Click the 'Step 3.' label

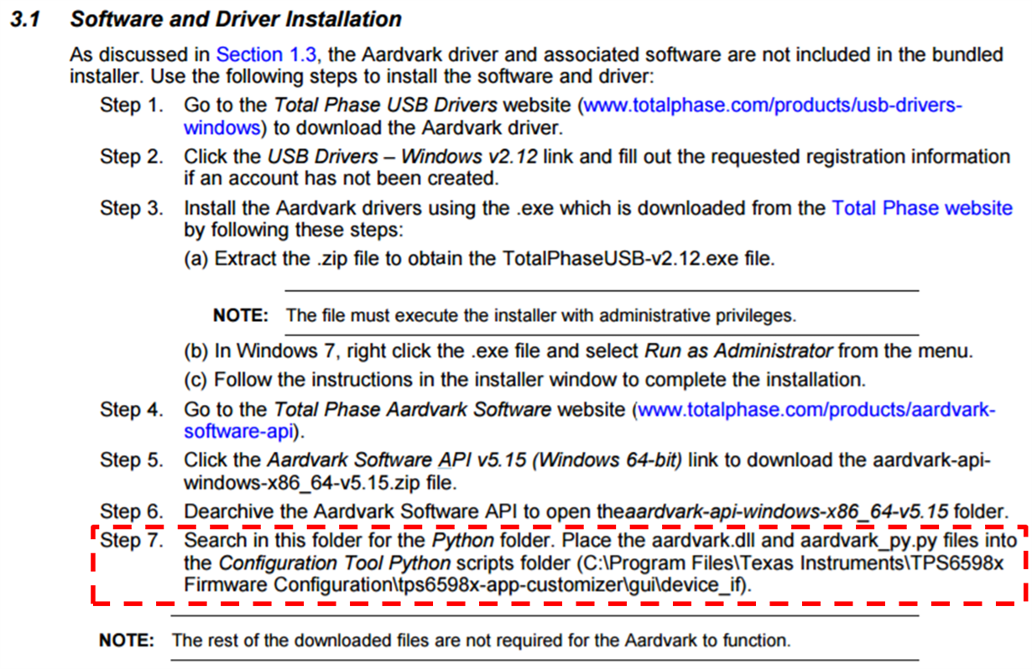tap(132, 208)
